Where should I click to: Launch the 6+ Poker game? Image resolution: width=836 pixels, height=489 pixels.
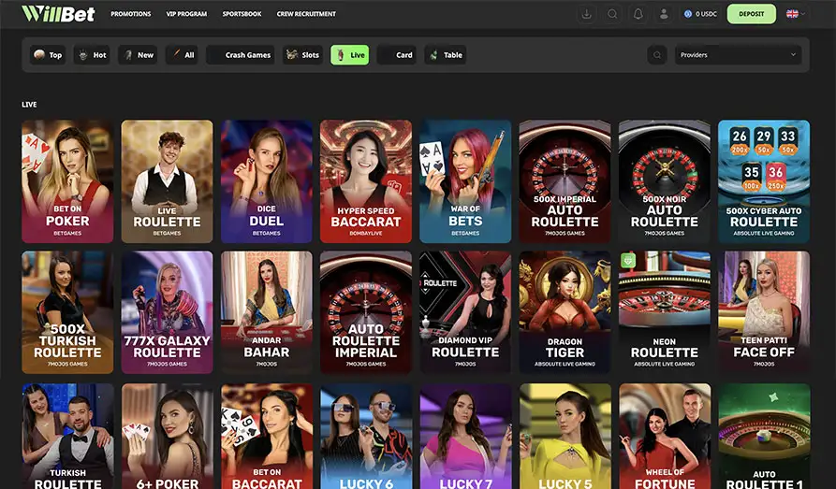pyautogui.click(x=167, y=437)
